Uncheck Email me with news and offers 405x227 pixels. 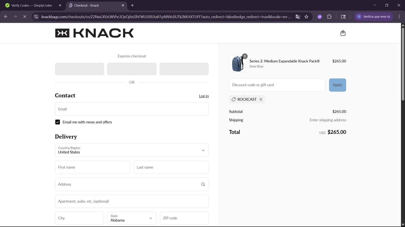tap(58, 122)
